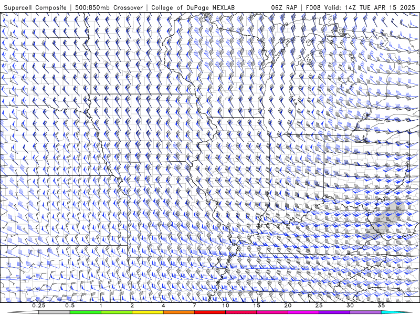The image size is (420, 315).
Task: Click the legend value '25'
Action: coord(319,306)
